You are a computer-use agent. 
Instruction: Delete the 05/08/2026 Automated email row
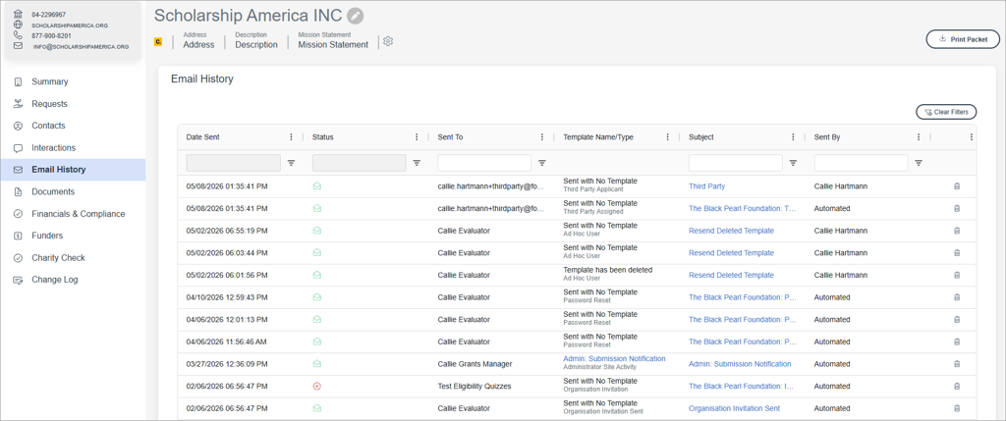957,208
